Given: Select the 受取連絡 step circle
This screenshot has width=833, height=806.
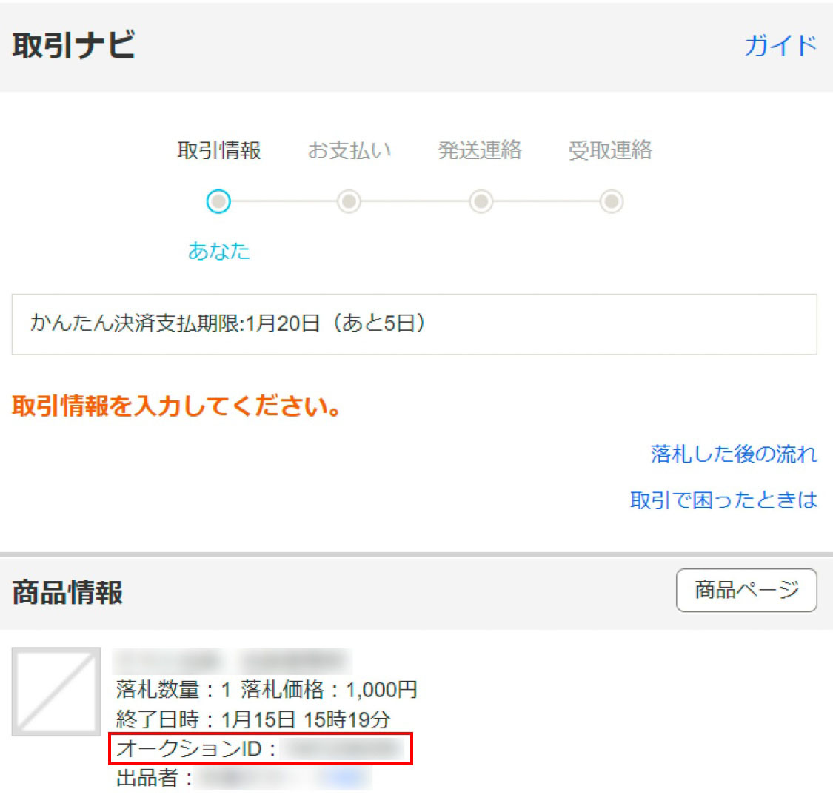Looking at the screenshot, I should point(612,202).
